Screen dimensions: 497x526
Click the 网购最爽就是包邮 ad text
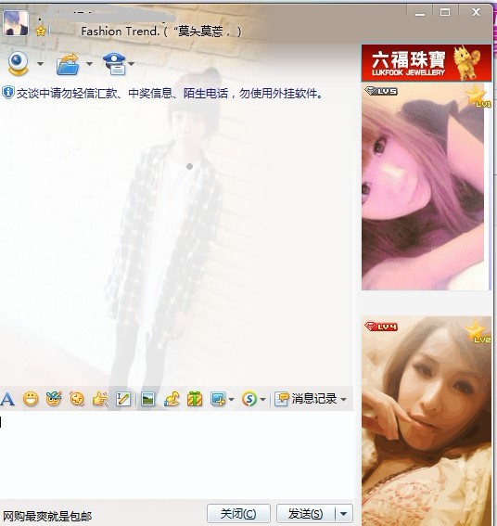[x=47, y=517]
